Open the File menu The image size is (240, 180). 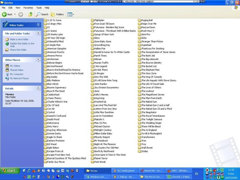point(4,8)
